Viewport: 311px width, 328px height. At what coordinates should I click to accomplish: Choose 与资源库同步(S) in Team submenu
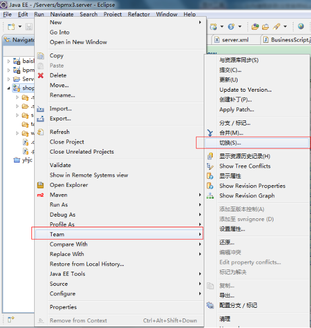[239, 60]
